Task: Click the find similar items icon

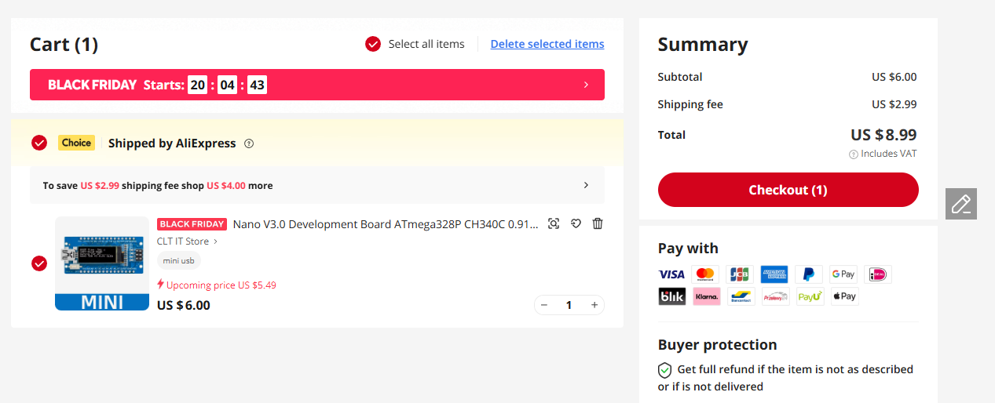Action: coord(554,223)
